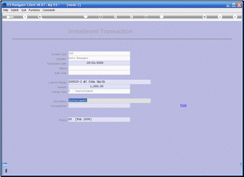Maximize the IES Navigator Client window

point(234,5)
